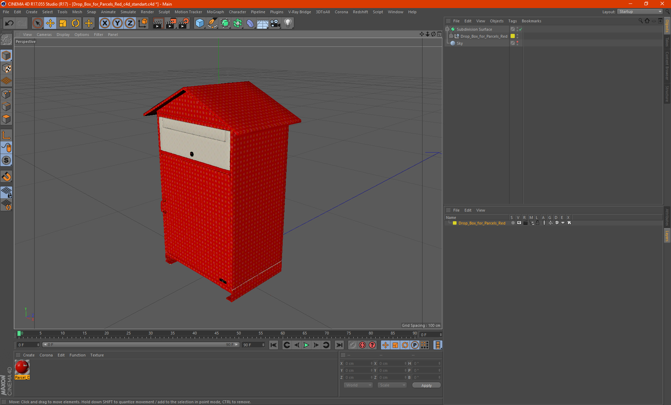Screen dimensions: 671x405
Task: Click the preview range slider bar
Action: click(x=140, y=345)
